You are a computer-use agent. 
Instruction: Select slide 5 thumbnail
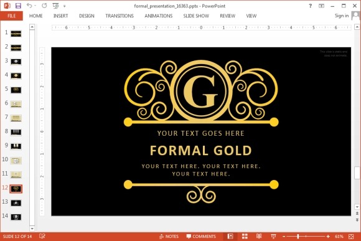click(x=16, y=90)
